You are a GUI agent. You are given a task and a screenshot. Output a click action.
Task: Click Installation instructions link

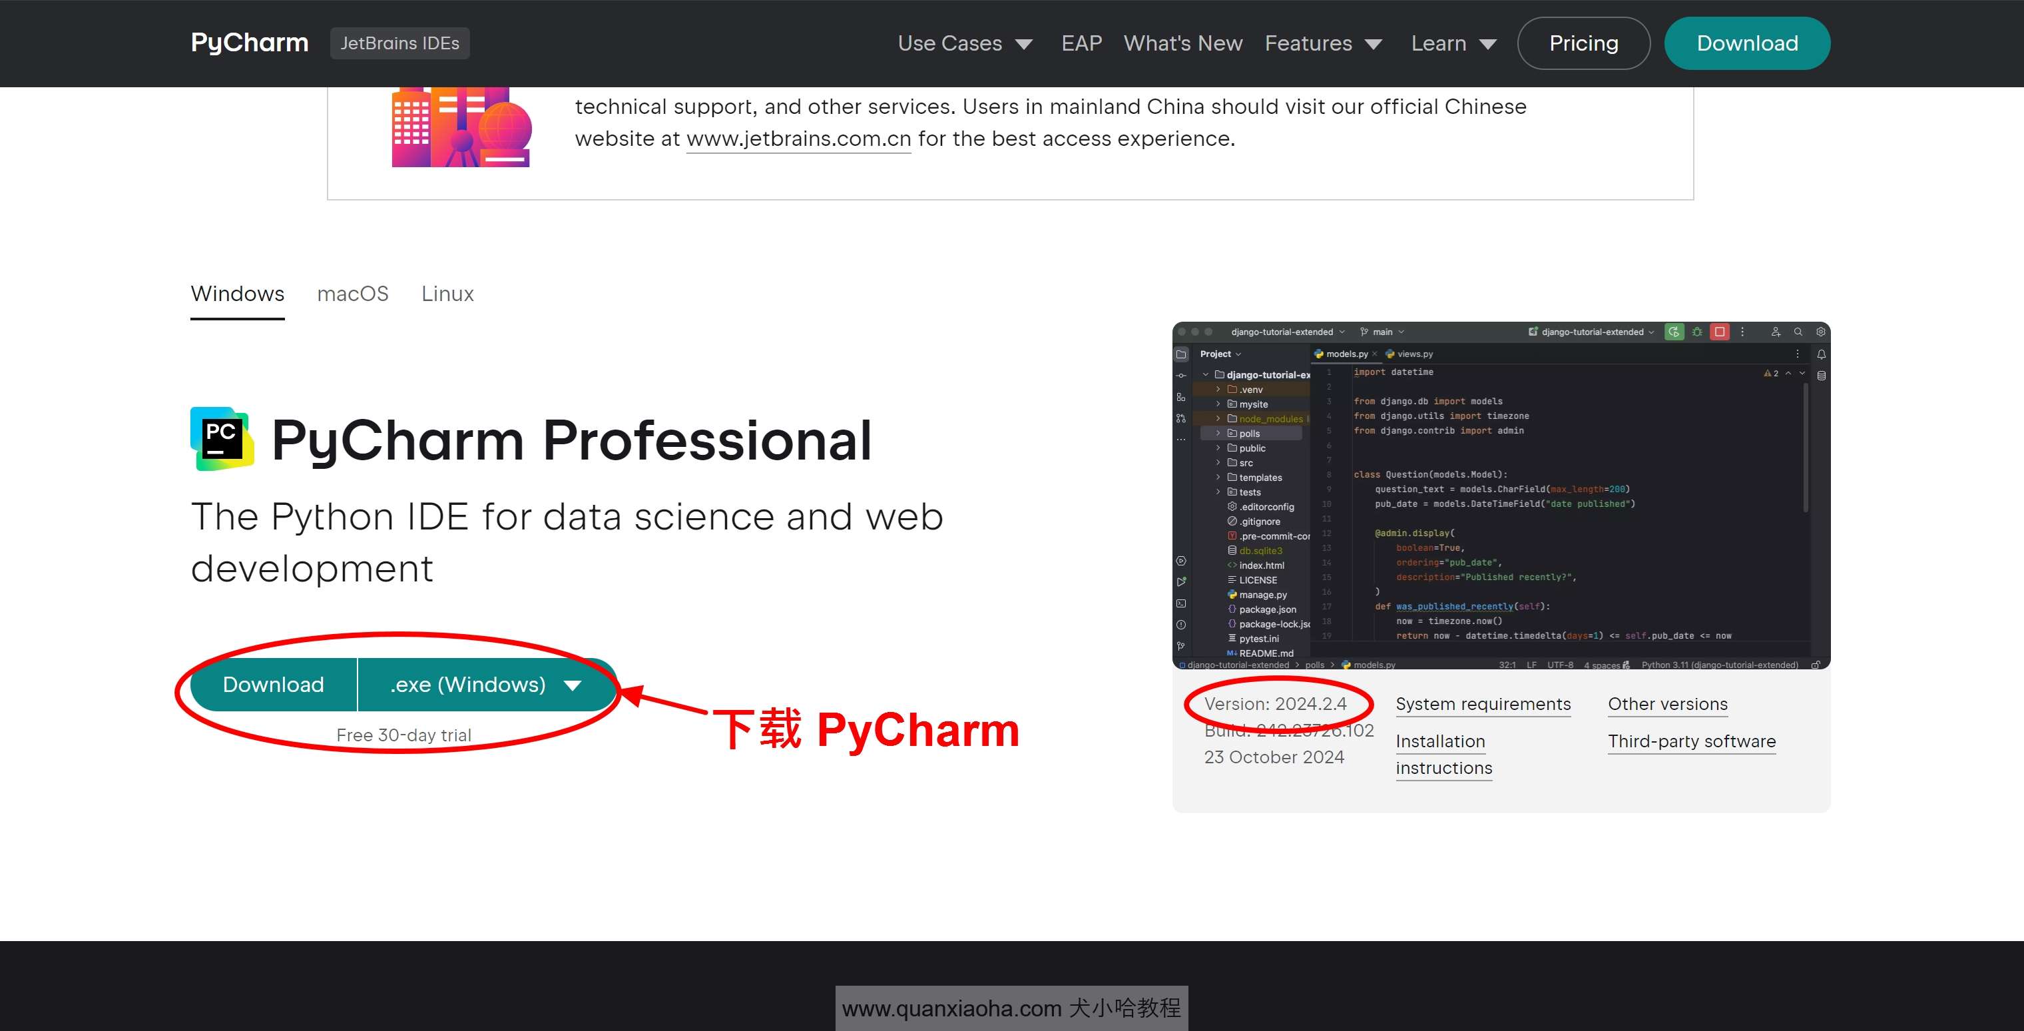pyautogui.click(x=1442, y=752)
